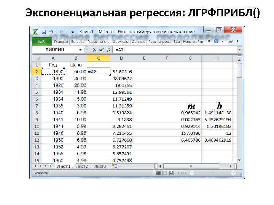Go to last sheet navigation arrow
Image resolution: width=274 pixels, height=205 pixels.
pos(51,166)
